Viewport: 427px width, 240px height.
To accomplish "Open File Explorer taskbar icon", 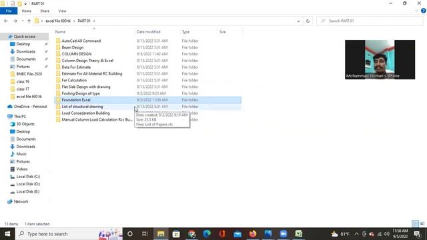I will pos(161,234).
